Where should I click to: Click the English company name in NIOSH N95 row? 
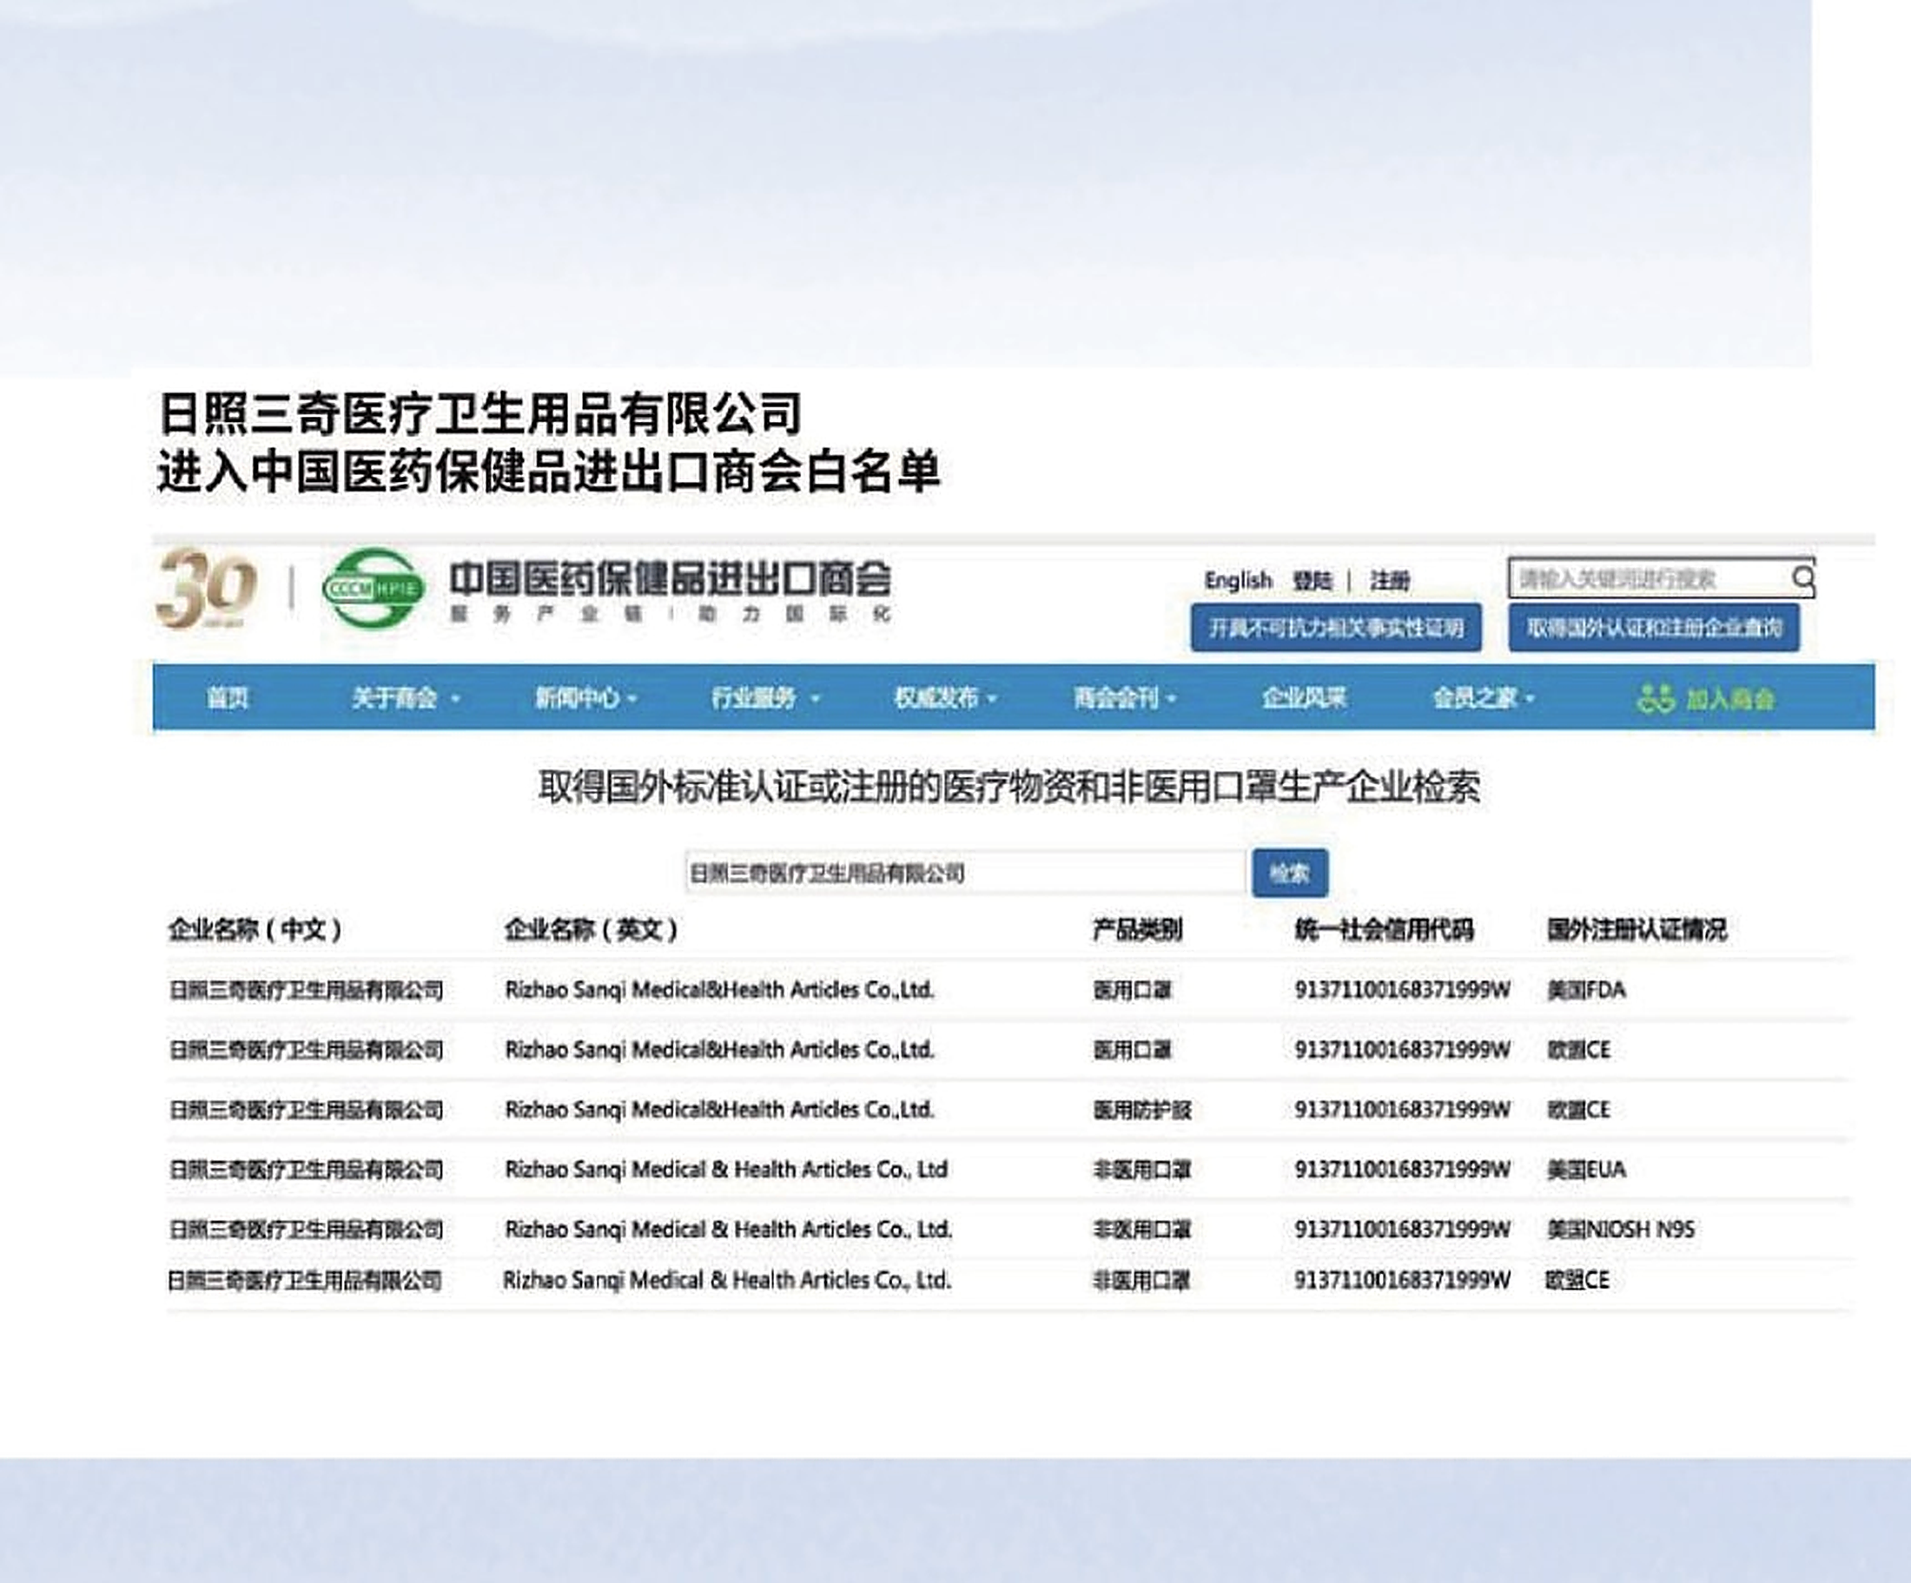point(728,1229)
